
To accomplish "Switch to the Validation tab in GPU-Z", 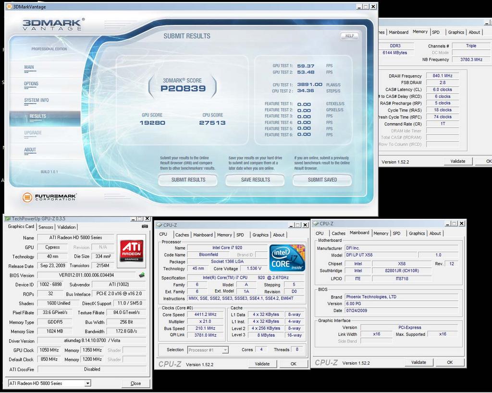I will tap(66, 227).
